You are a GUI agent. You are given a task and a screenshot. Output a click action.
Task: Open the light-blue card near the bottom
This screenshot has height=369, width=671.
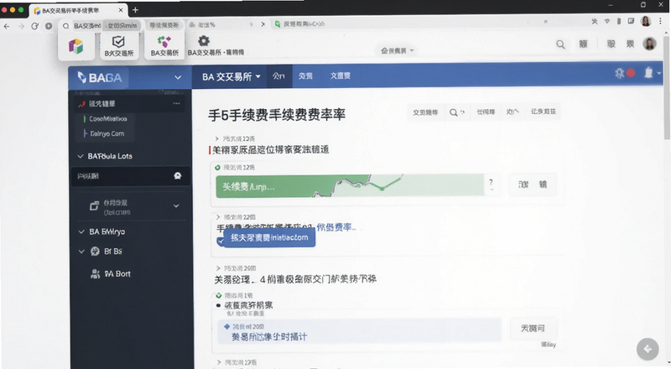point(359,331)
